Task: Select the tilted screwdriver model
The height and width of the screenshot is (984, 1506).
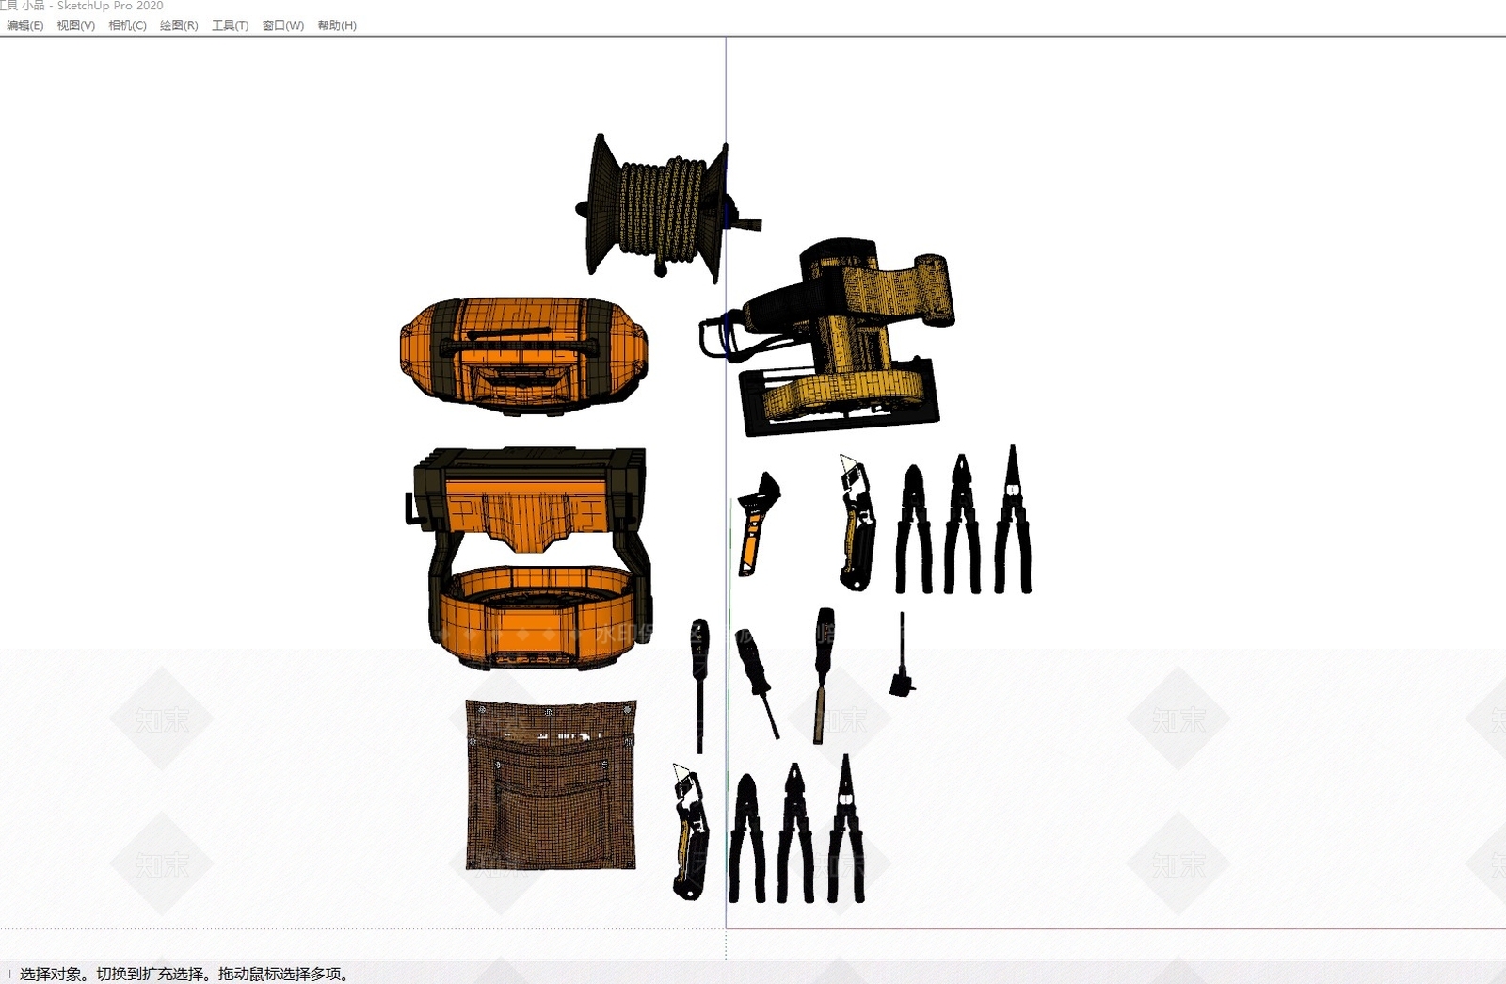Action: tap(757, 683)
